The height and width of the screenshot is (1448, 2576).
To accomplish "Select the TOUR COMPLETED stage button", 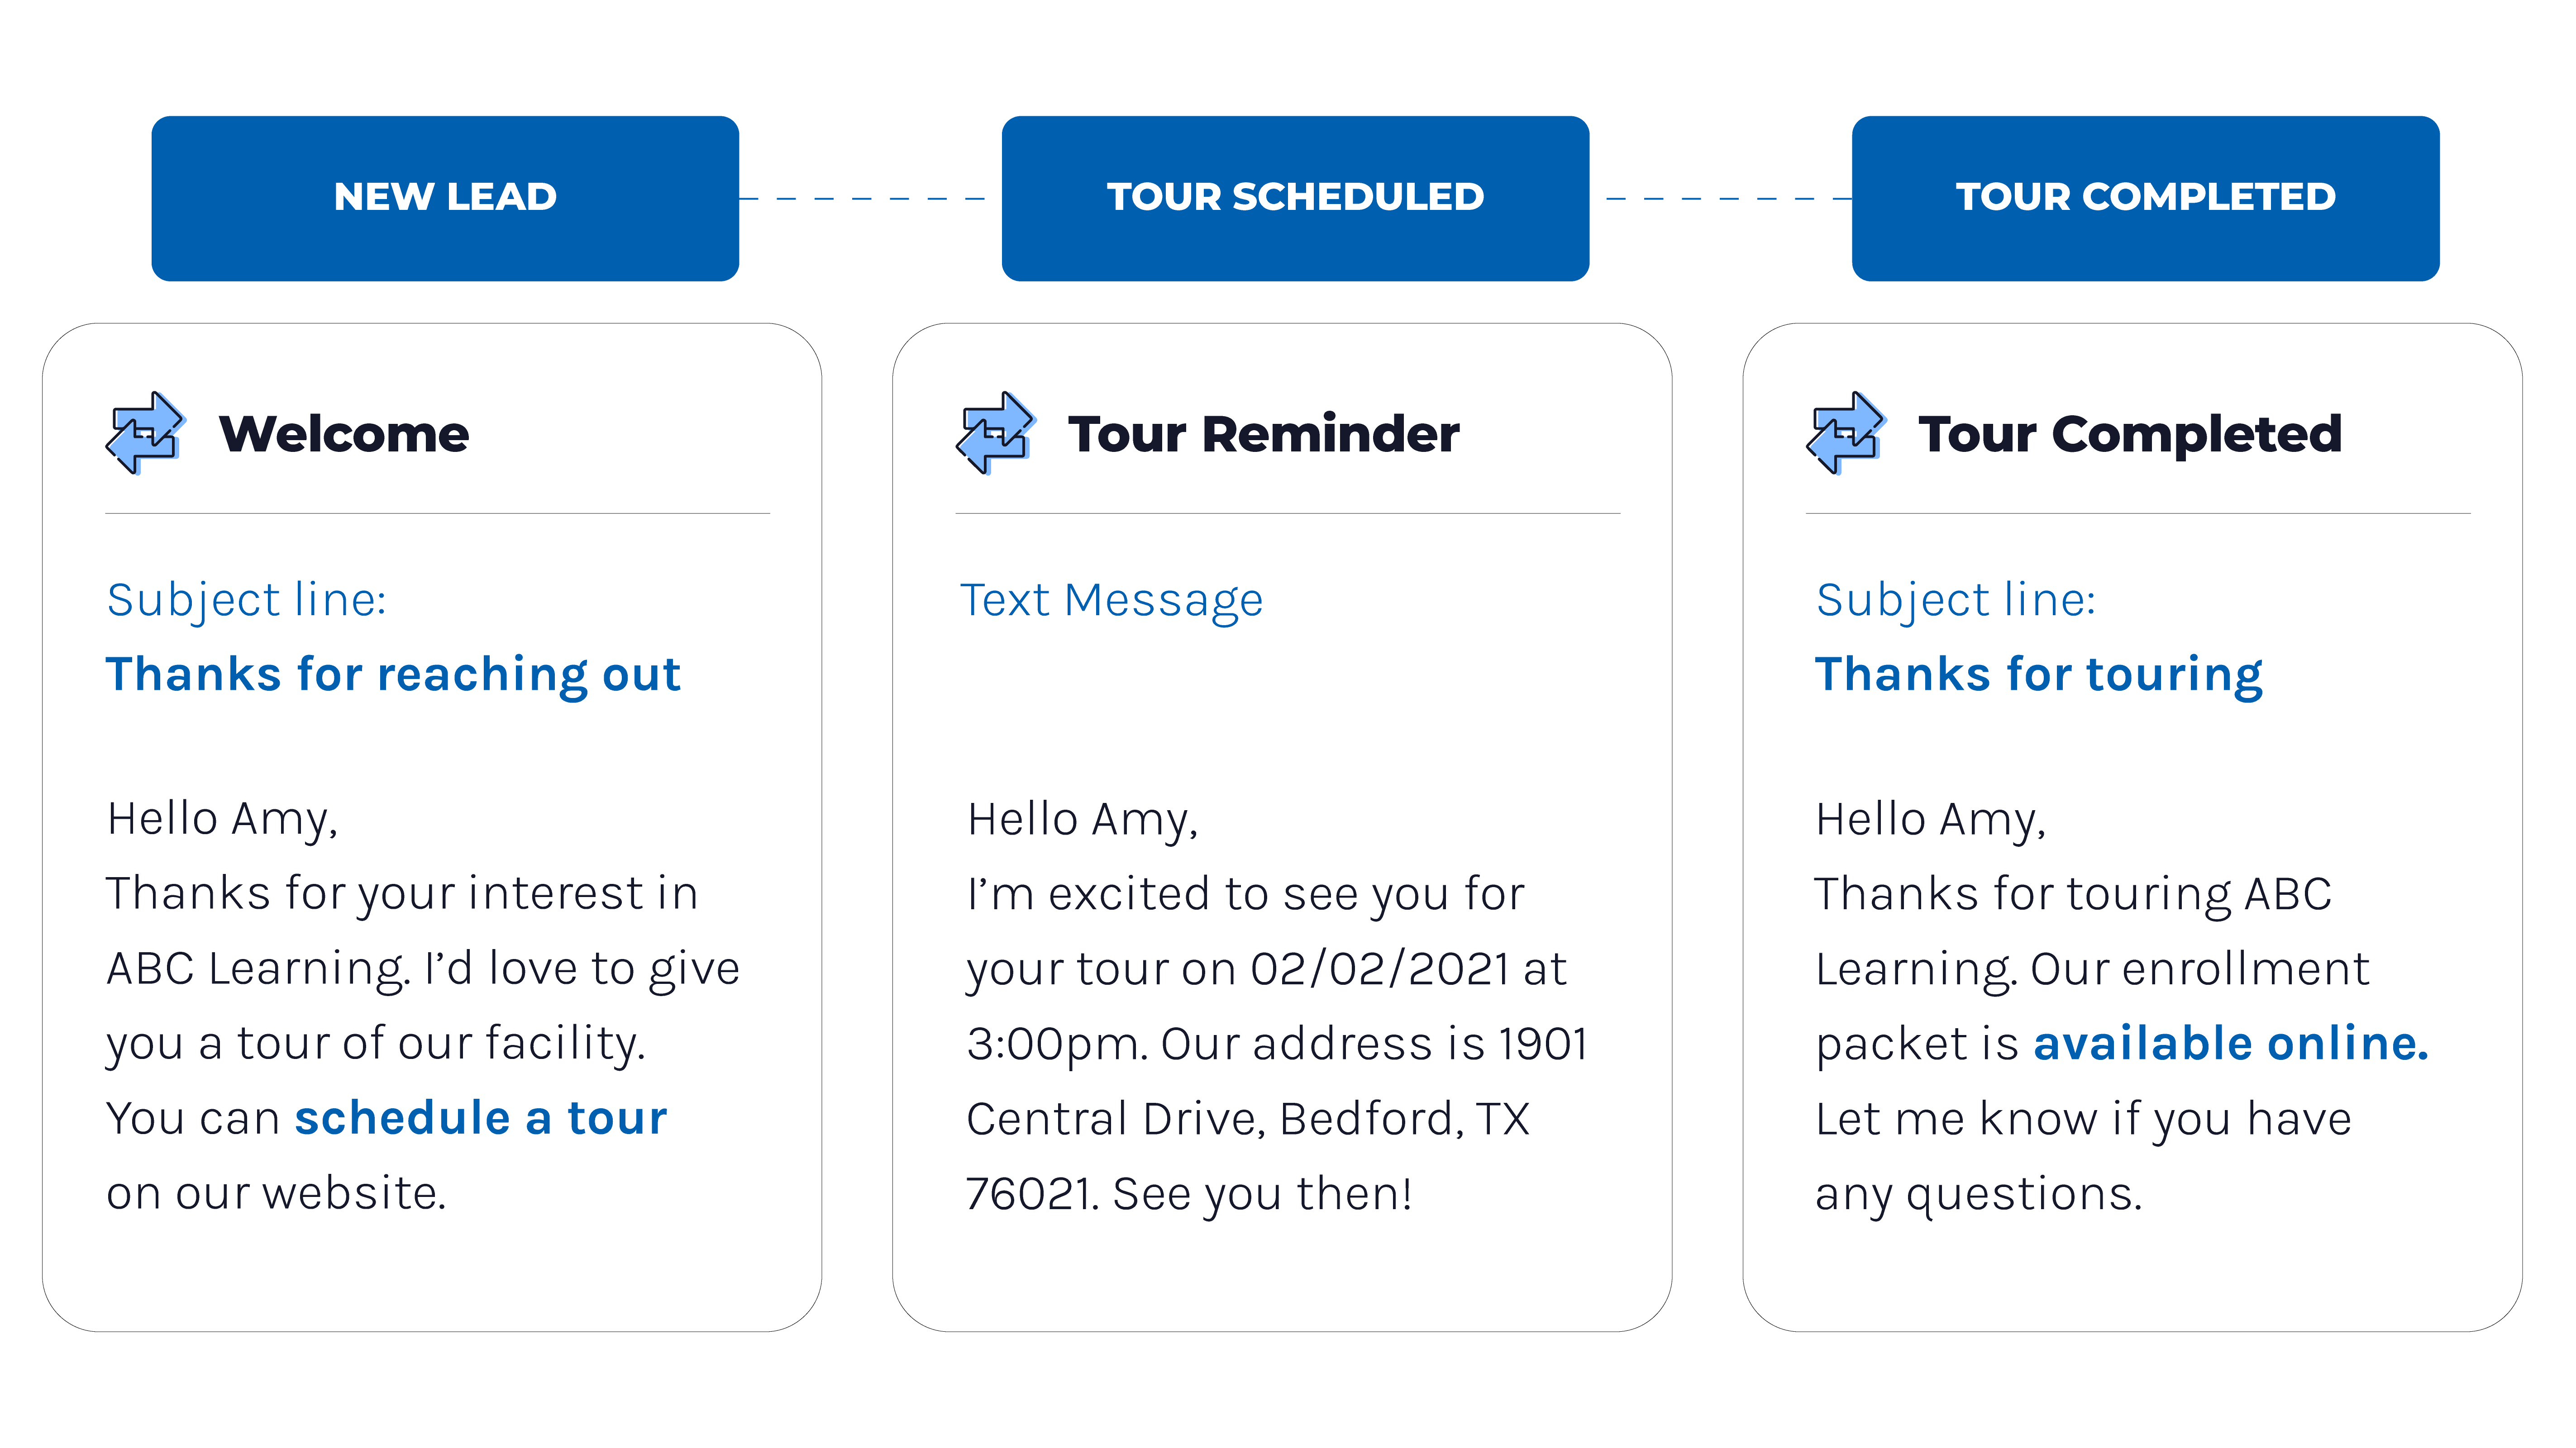I will tap(2145, 198).
